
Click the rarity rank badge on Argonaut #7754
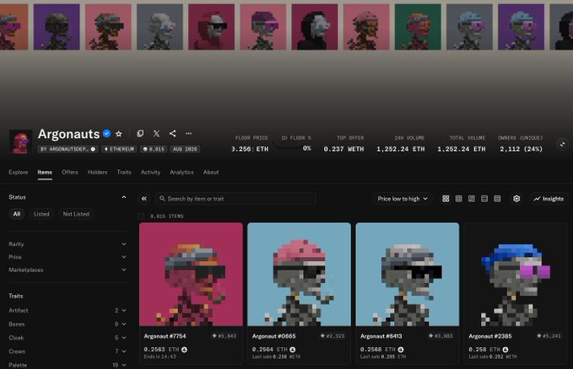pos(224,336)
